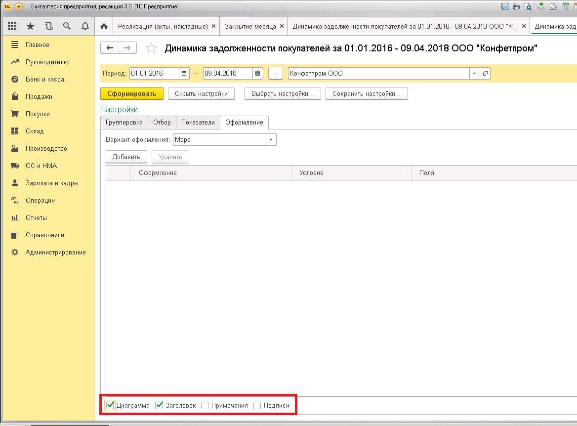This screenshot has width=577, height=426.
Task: Add report to favorites with star
Action: click(151, 48)
